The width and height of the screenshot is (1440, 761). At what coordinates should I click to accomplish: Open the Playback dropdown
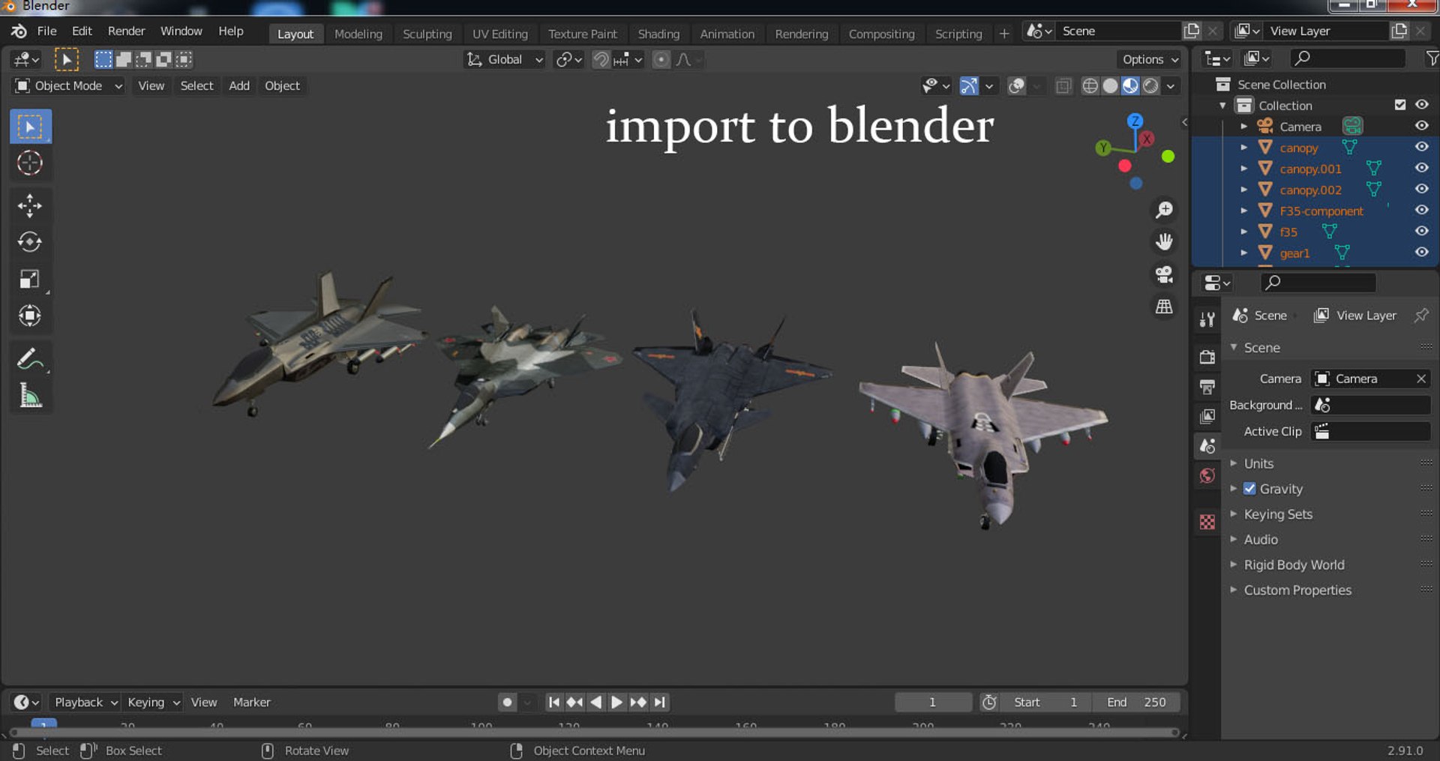click(x=85, y=703)
